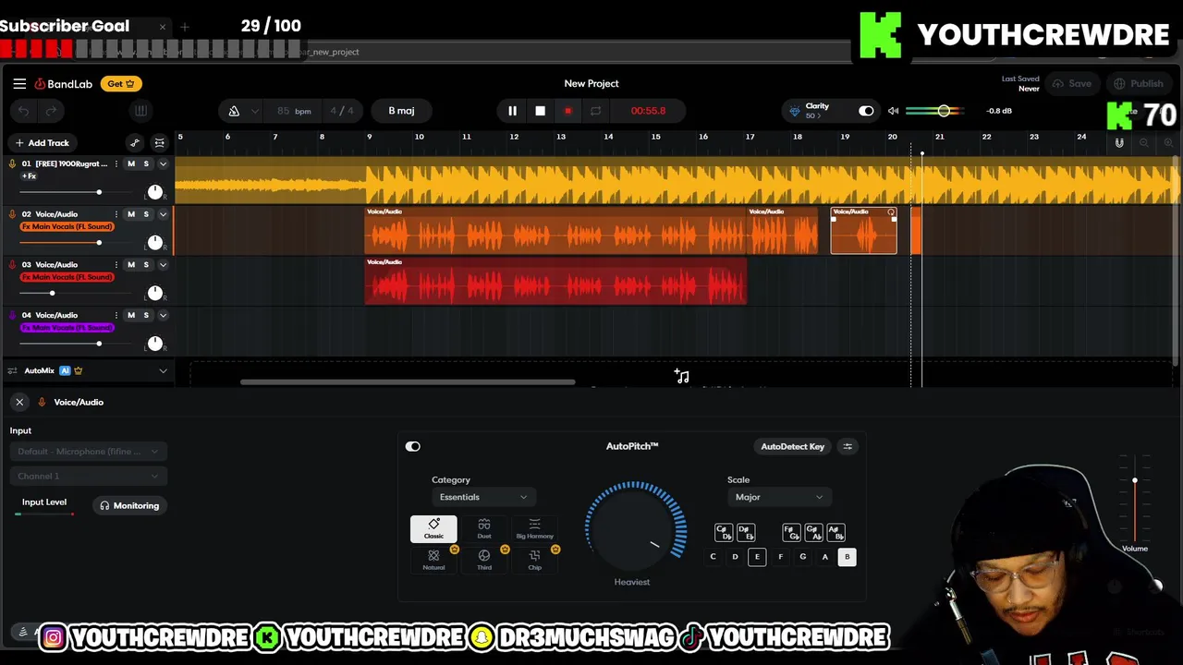Open options dots on track 04

pos(116,315)
